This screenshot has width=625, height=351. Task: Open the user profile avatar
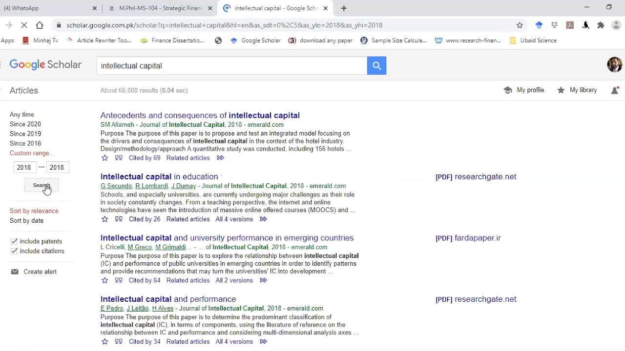[614, 65]
